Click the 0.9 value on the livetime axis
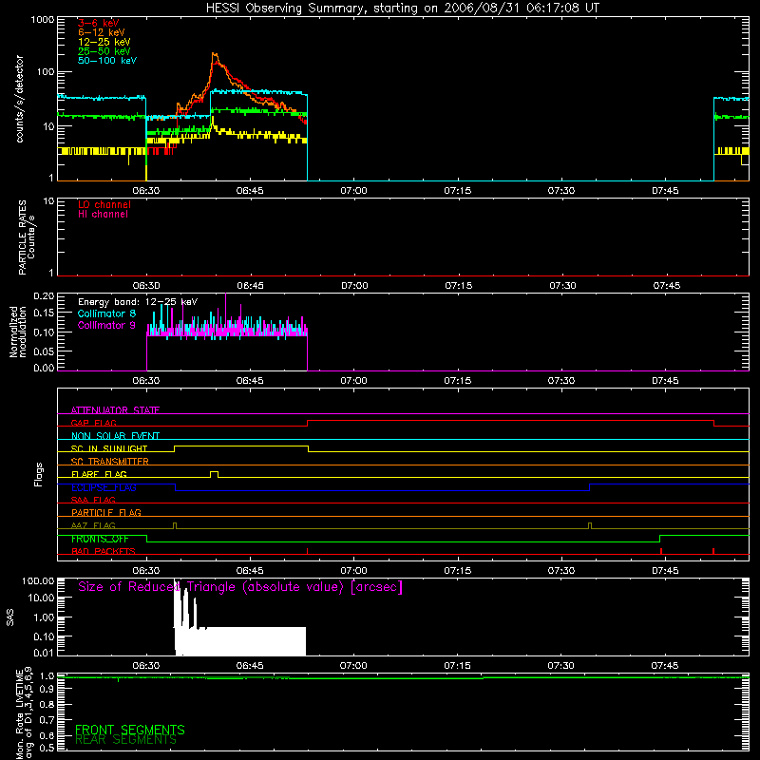The height and width of the screenshot is (760, 760). 47,690
